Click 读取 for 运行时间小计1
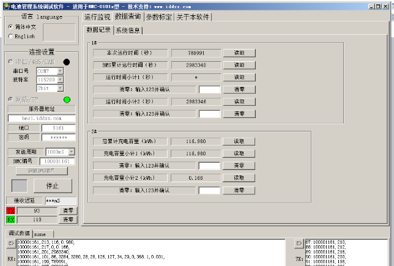This screenshot has height=266, width=394. (239, 77)
